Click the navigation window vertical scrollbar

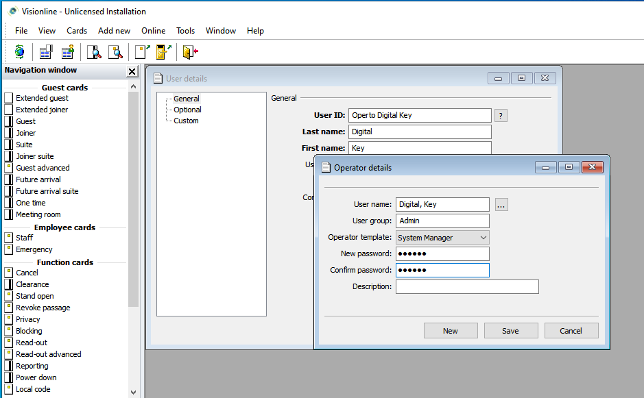133,206
